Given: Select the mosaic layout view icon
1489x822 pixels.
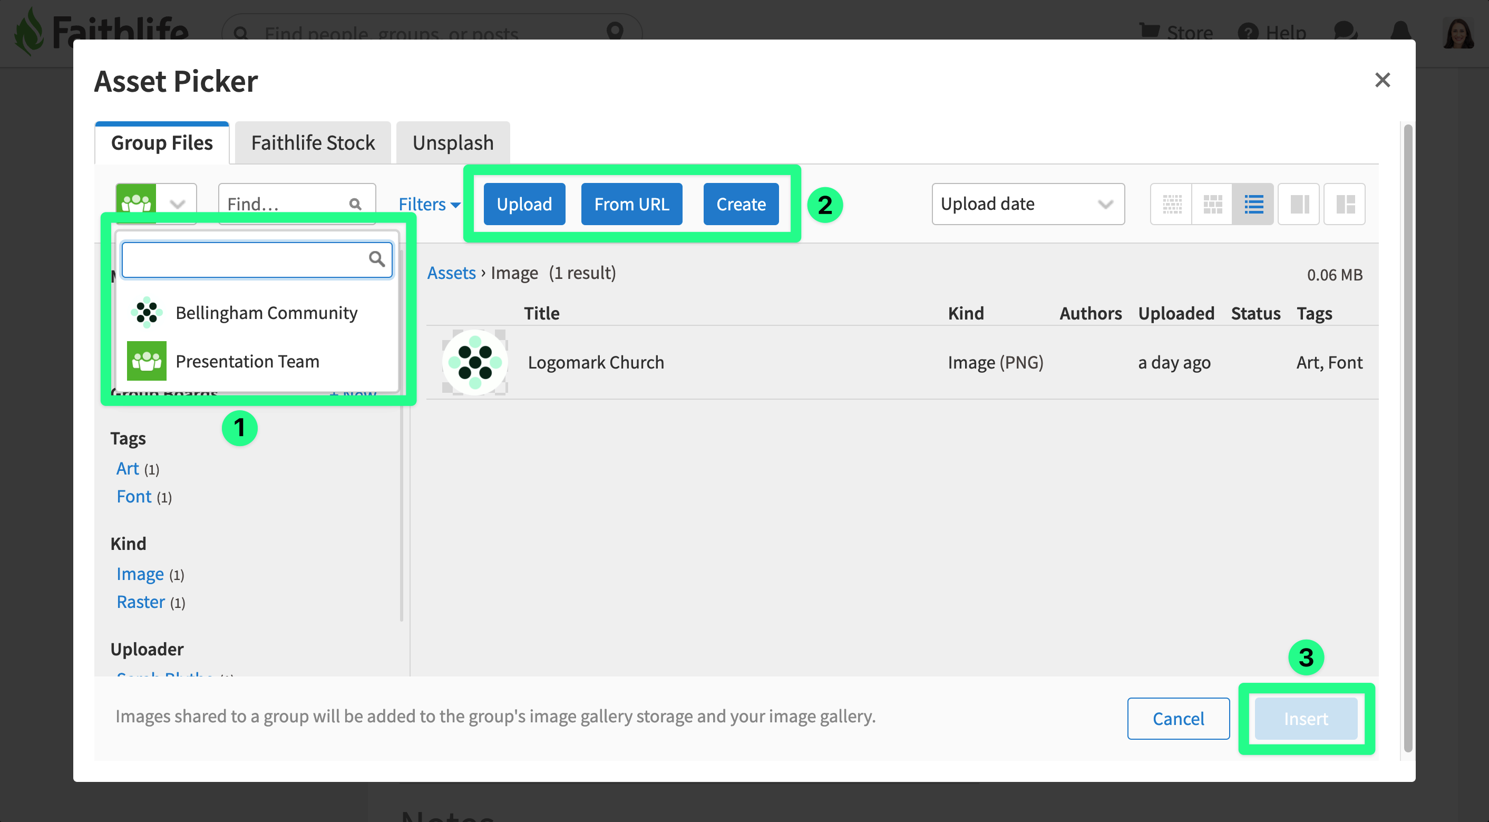Looking at the screenshot, I should pos(1345,204).
